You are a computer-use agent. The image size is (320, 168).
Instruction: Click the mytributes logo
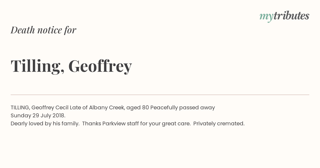284,16
